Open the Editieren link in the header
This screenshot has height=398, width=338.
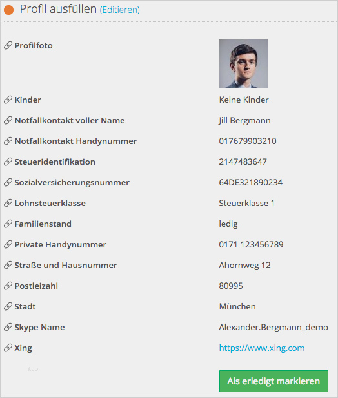[119, 10]
